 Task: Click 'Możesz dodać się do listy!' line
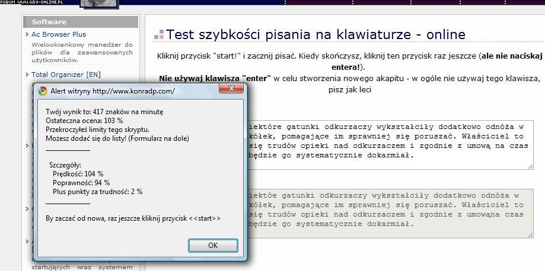[117, 139]
